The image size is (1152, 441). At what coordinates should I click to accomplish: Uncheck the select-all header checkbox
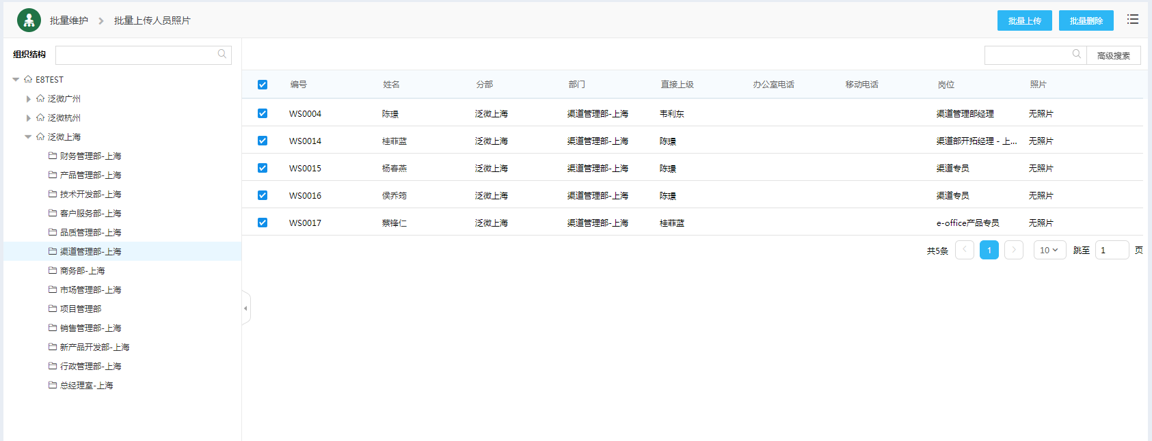pos(263,85)
